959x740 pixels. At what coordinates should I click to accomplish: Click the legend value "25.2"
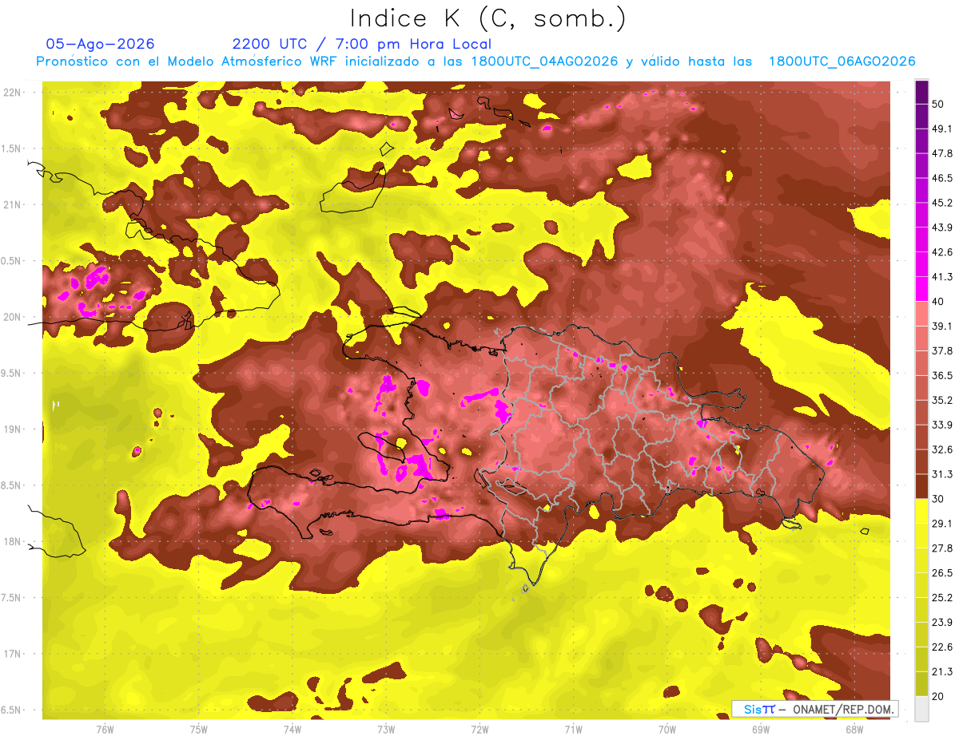[942, 598]
